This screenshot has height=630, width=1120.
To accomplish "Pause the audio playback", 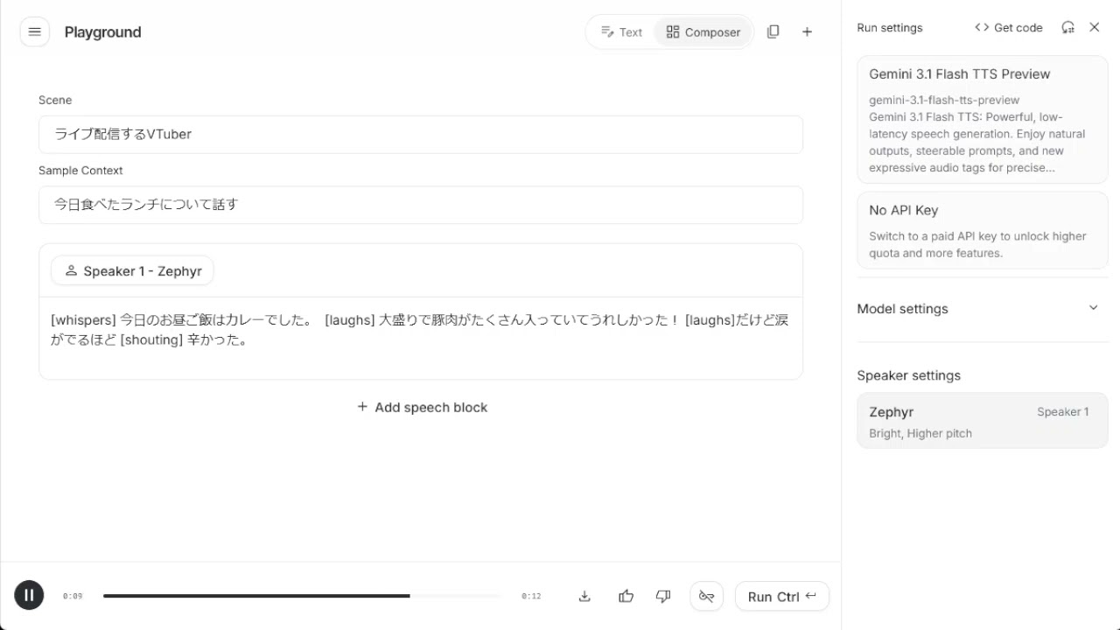I will point(29,596).
